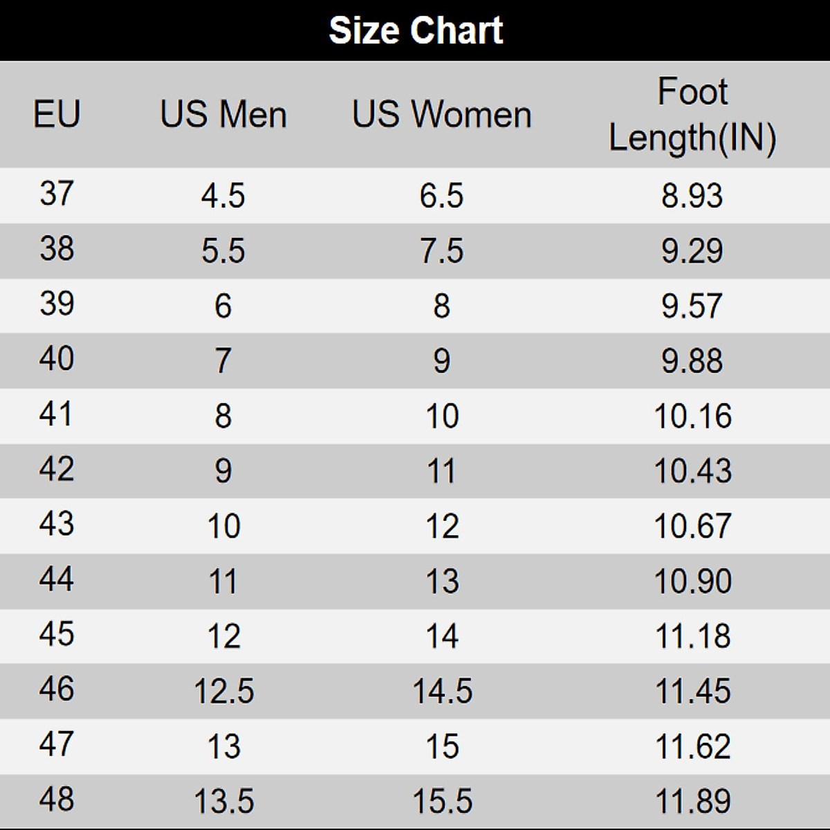Select foot length 8.93 cell
Image resolution: width=830 pixels, height=830 pixels.
(x=692, y=196)
